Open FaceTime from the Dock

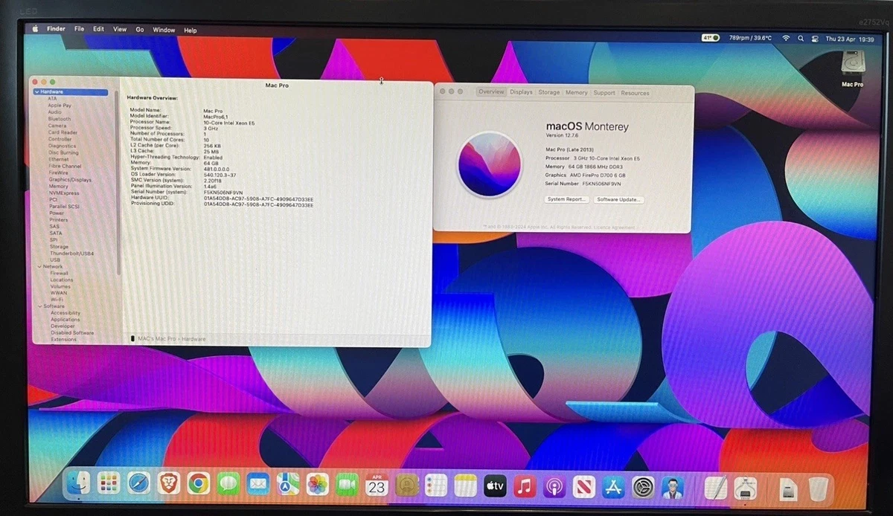[x=347, y=485]
